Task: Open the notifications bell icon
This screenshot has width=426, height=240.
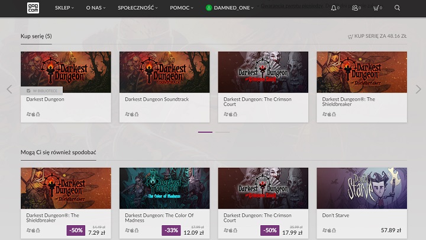Action: pyautogui.click(x=333, y=8)
